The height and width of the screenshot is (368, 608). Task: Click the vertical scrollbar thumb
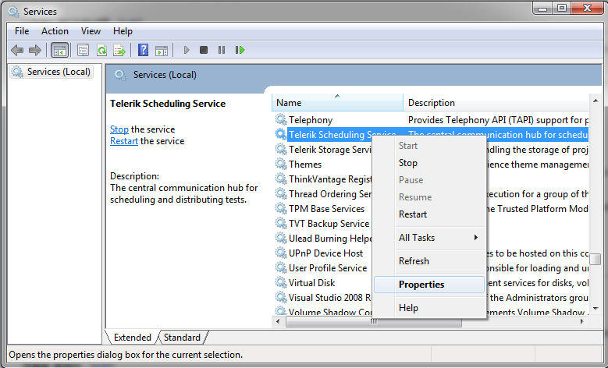(x=596, y=259)
